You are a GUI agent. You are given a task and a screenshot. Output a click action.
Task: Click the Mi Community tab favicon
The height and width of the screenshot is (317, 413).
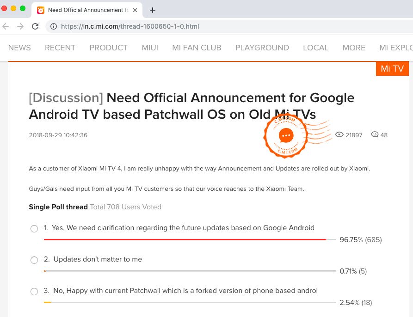(x=41, y=10)
